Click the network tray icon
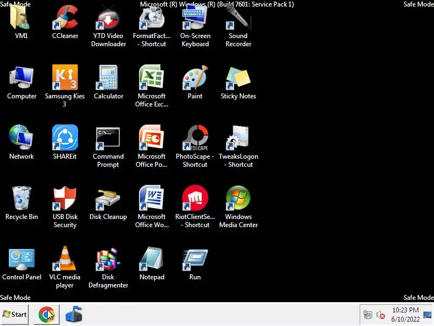The image size is (434, 326). pyautogui.click(x=368, y=315)
